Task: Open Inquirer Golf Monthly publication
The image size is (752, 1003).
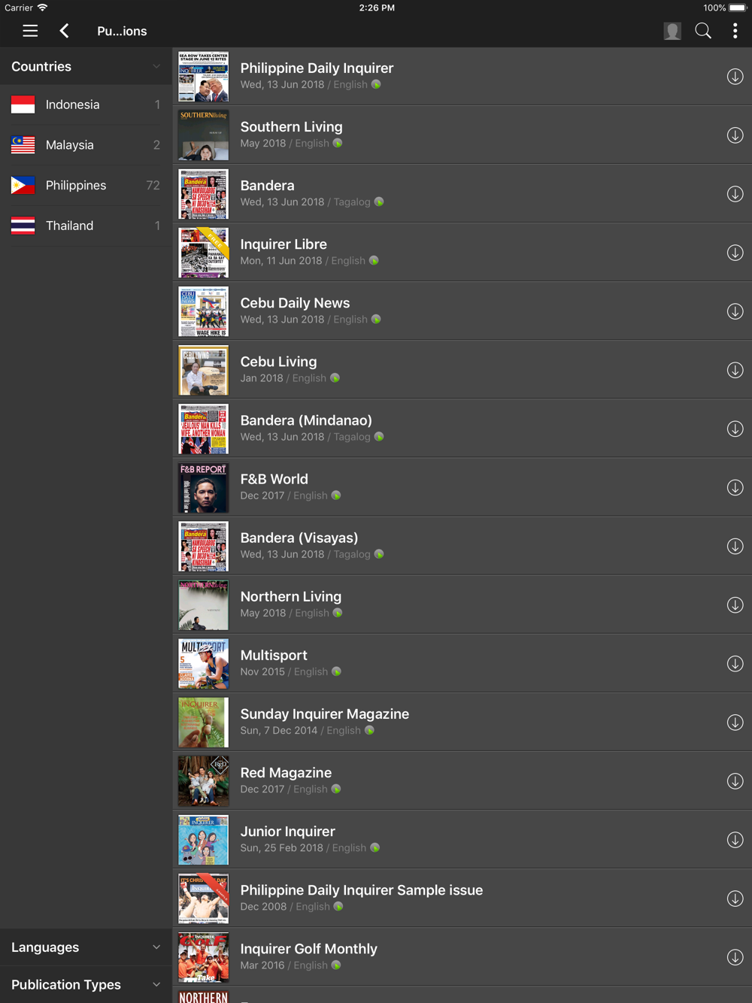Action: point(462,957)
